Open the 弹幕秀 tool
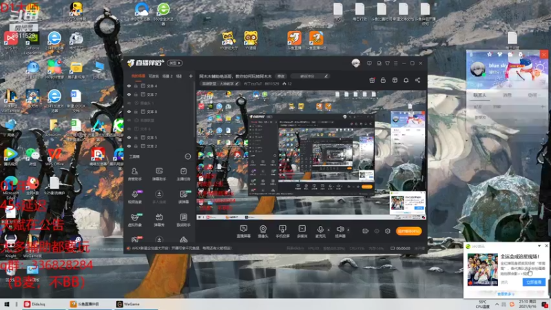 pos(159,220)
